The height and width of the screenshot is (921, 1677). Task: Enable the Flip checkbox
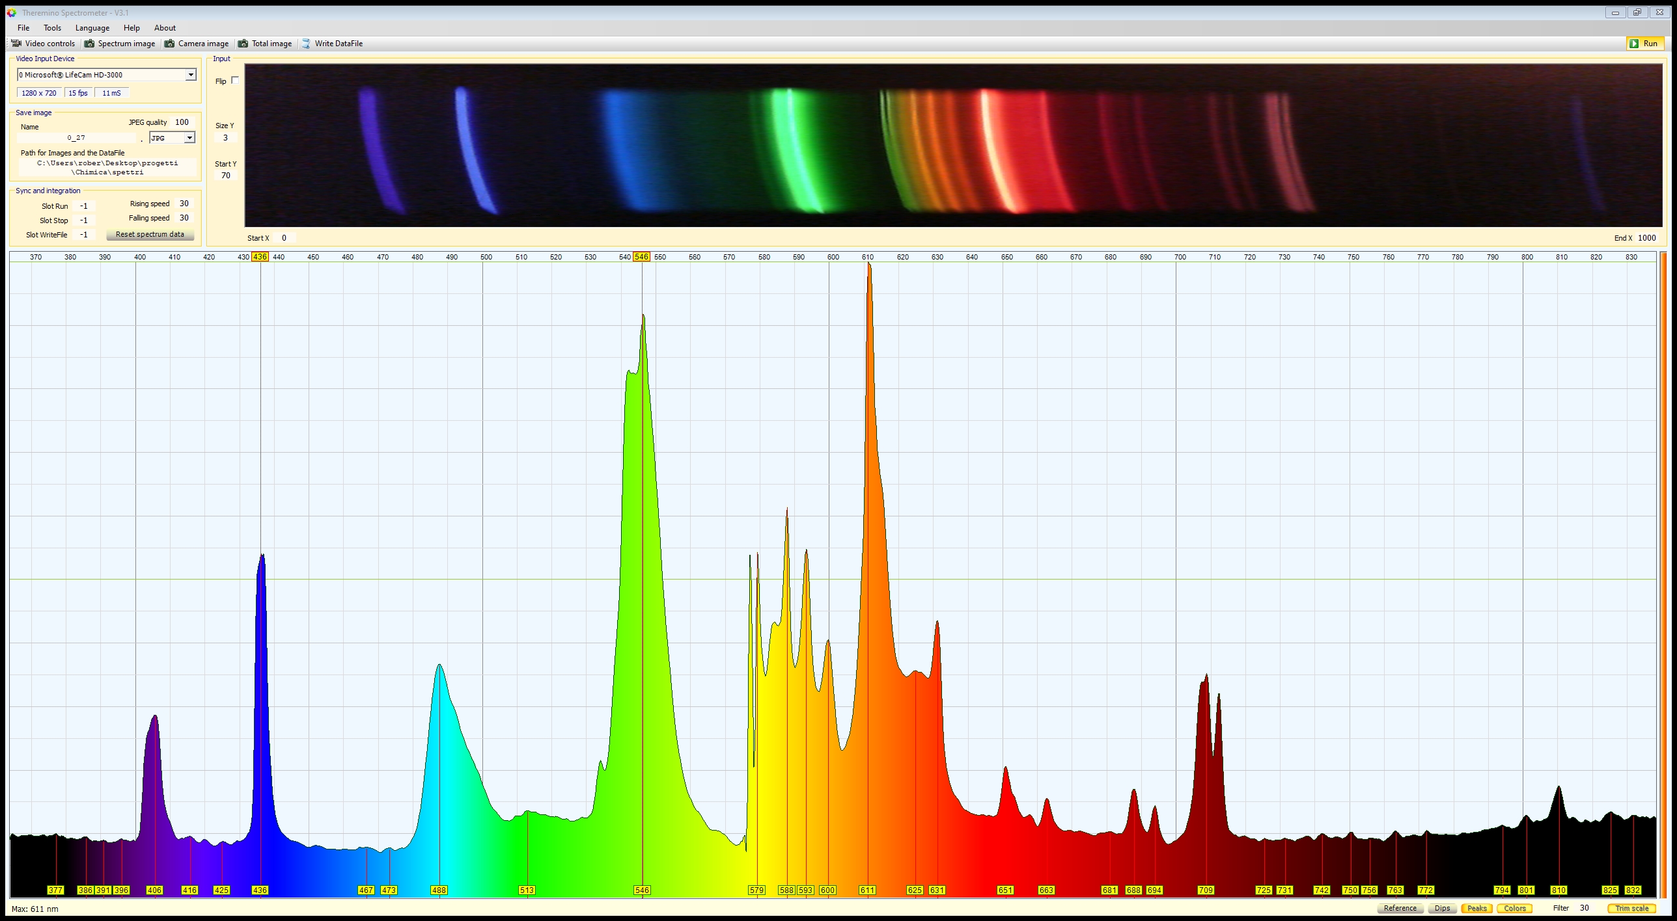click(x=235, y=81)
